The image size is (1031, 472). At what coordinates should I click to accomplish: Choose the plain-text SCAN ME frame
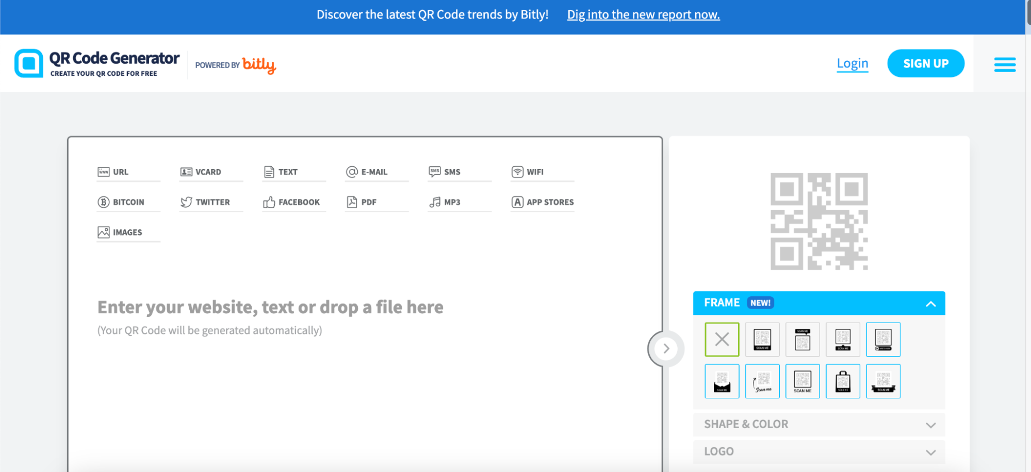803,381
